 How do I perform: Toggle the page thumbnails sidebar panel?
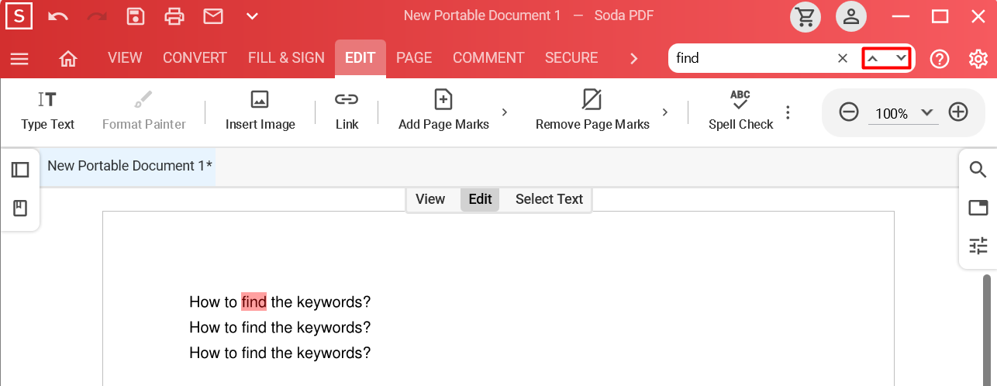pyautogui.click(x=20, y=170)
